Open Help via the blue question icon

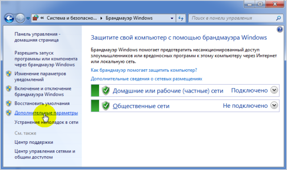280,29
